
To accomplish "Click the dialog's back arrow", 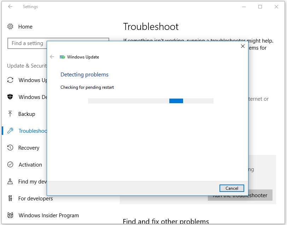I will tap(52, 57).
